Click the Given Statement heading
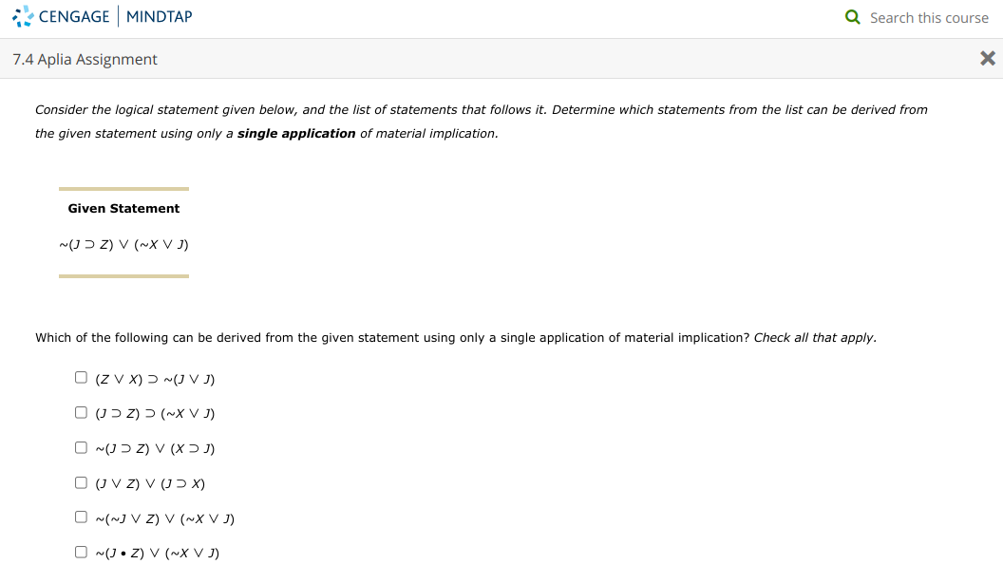The image size is (1003, 564). (x=123, y=208)
